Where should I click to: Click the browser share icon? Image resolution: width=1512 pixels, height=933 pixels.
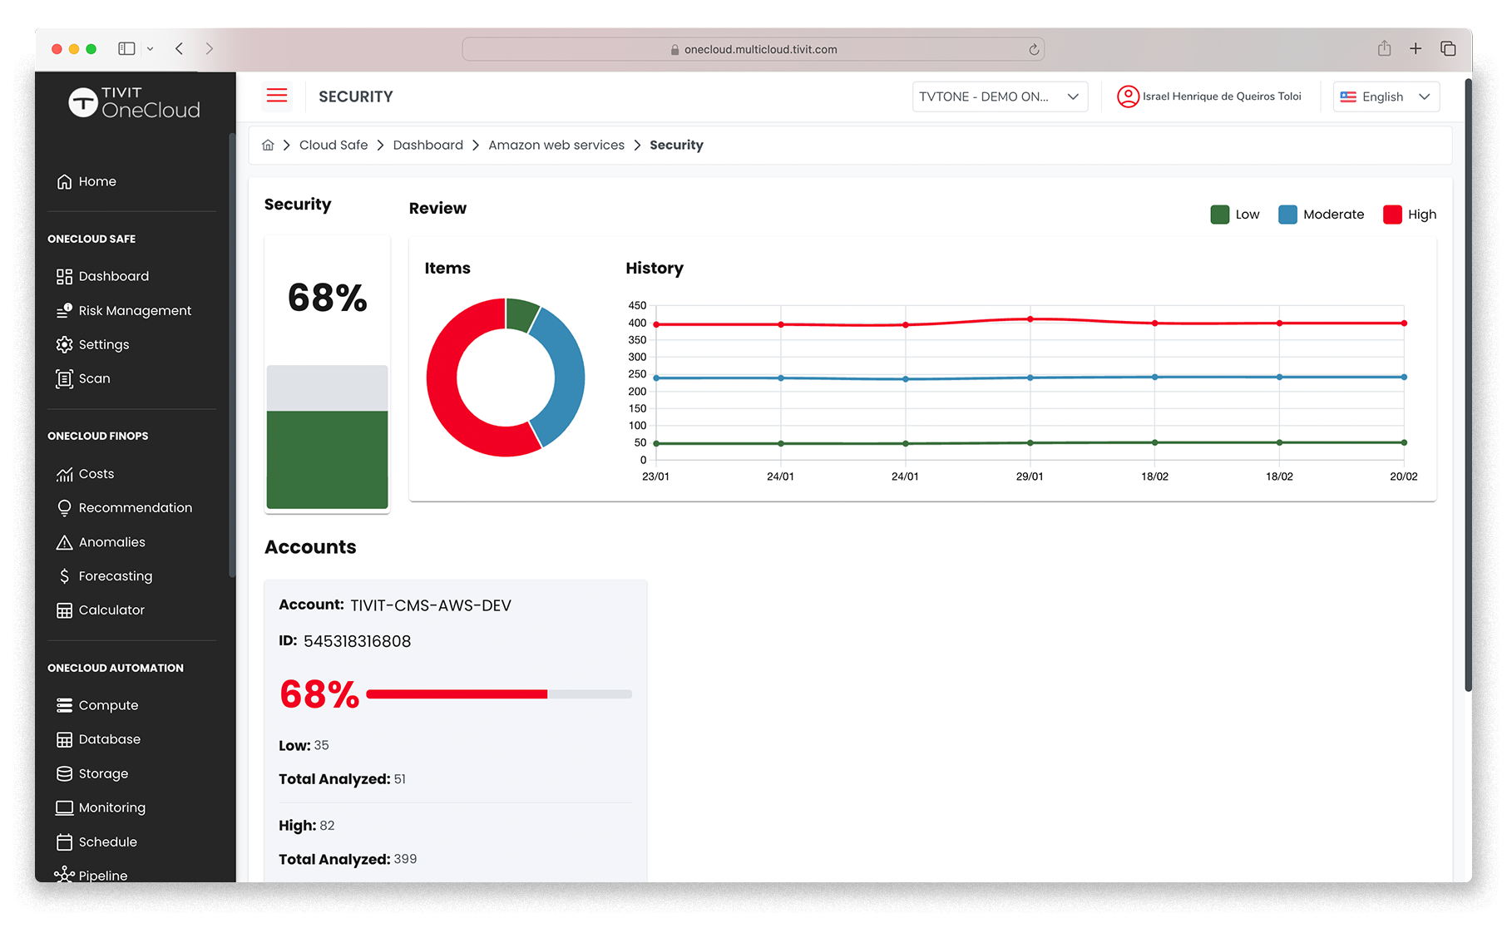[1384, 48]
